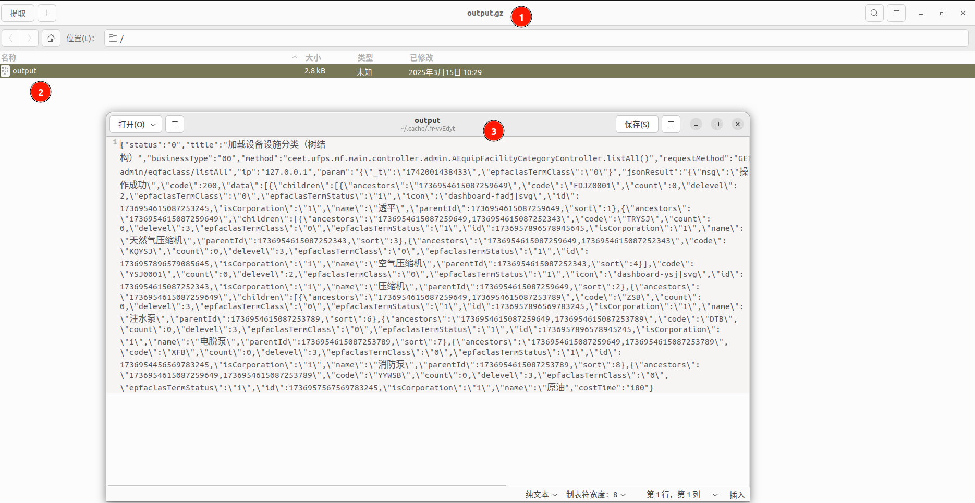The image size is (975, 503).
Task: Click the 未知 type cell
Action: [364, 72]
